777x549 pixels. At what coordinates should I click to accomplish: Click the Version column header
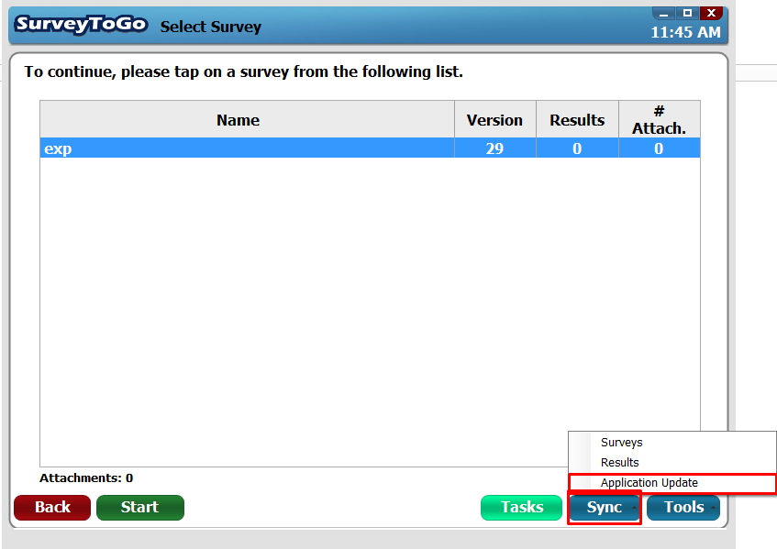(495, 120)
